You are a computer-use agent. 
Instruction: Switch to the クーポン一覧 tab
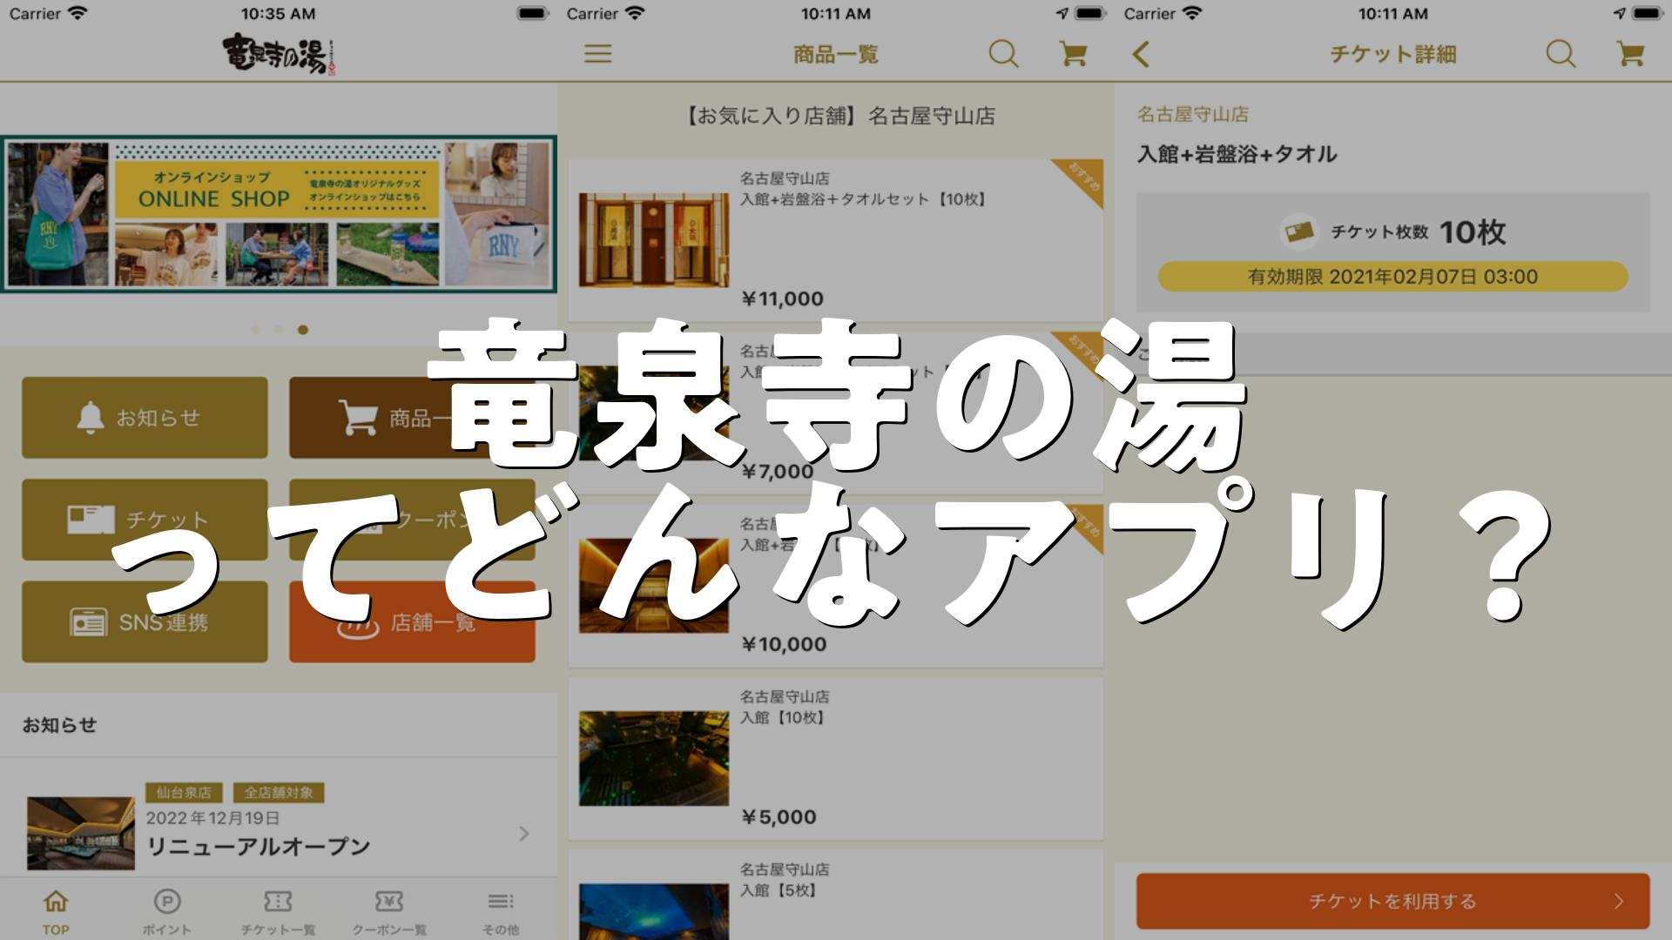coord(389,911)
